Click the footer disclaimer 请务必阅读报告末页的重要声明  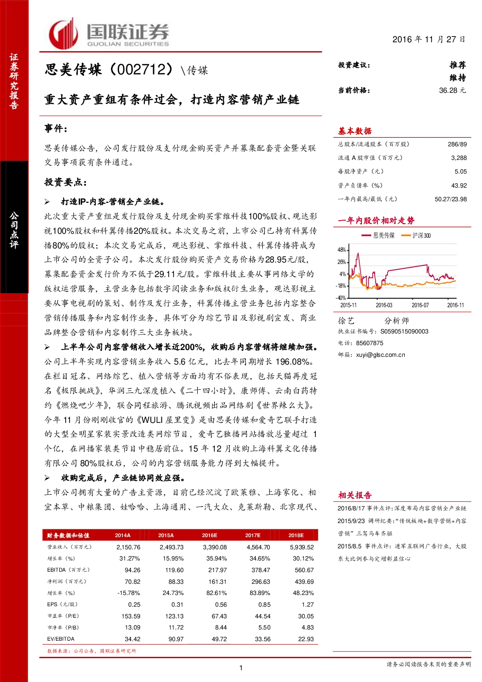pos(429,665)
